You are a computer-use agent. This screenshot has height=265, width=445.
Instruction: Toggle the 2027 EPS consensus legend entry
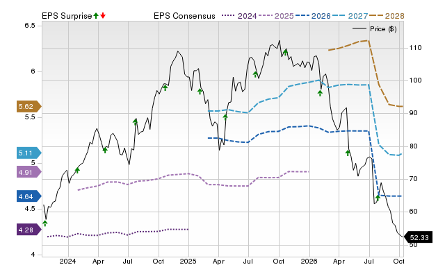click(350, 16)
